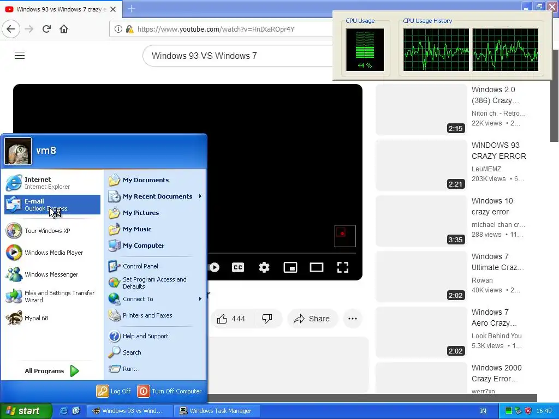Switch to Windows Task Manager taskbar item
The height and width of the screenshot is (419, 559).
coord(217,411)
